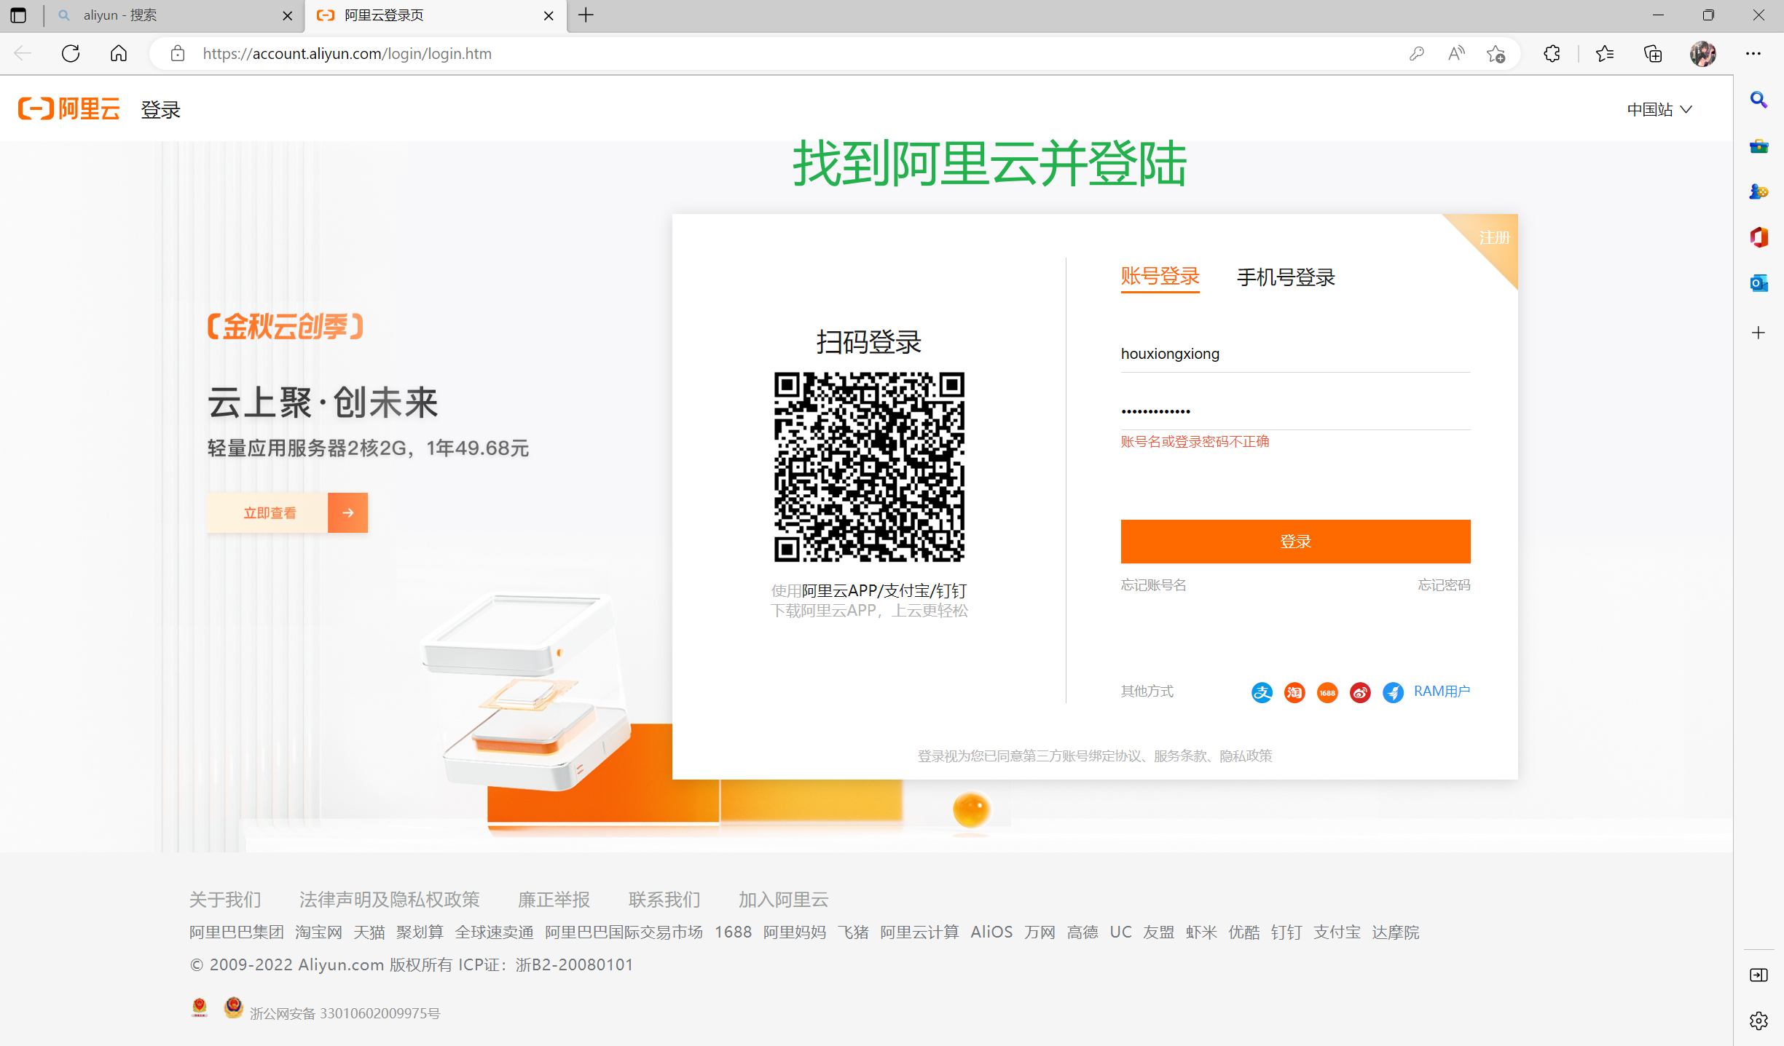Click the Read Aloud icon
Image resolution: width=1784 pixels, height=1046 pixels.
click(x=1456, y=53)
